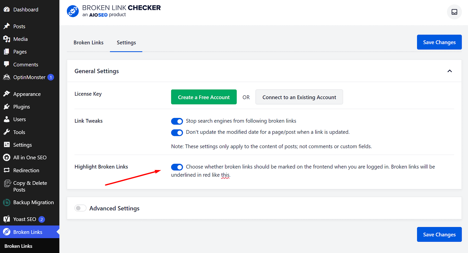Click the Redirection arrows icon

click(x=7, y=170)
